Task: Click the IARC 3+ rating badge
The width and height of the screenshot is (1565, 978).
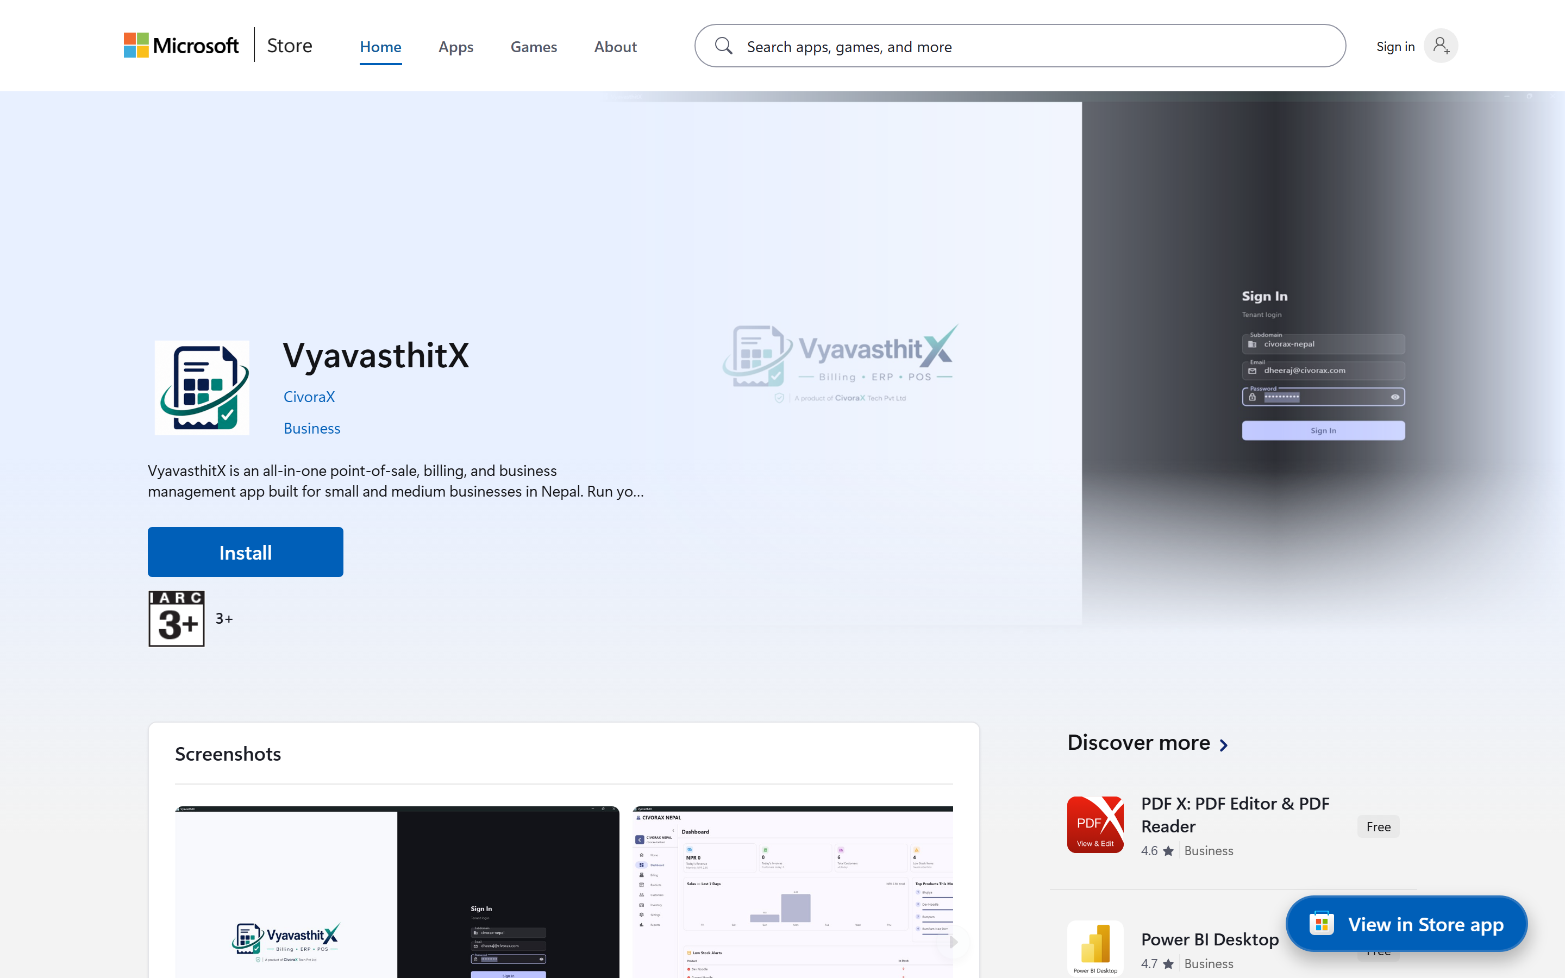Action: 177,618
